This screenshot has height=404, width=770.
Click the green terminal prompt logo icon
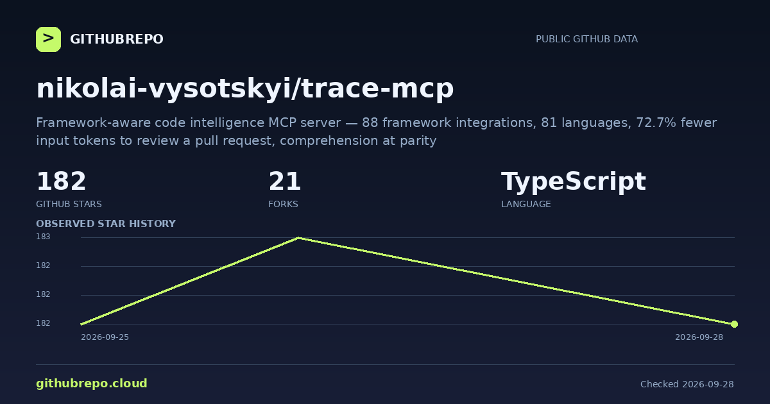(x=48, y=39)
